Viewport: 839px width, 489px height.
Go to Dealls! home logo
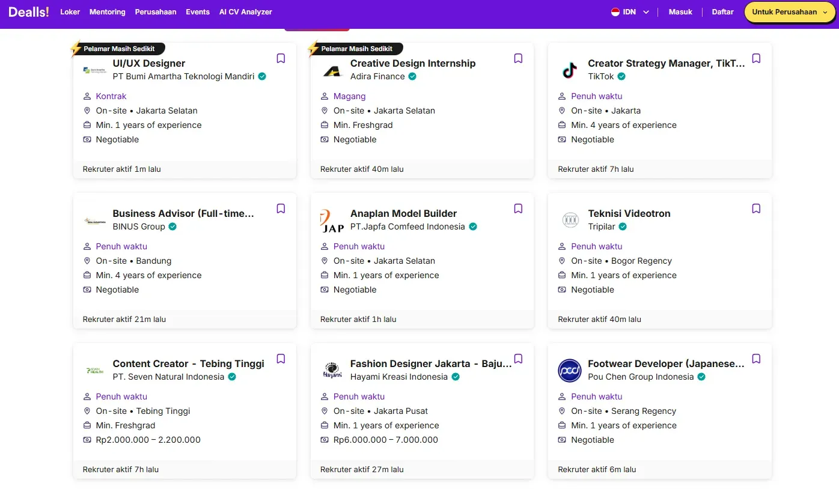29,11
